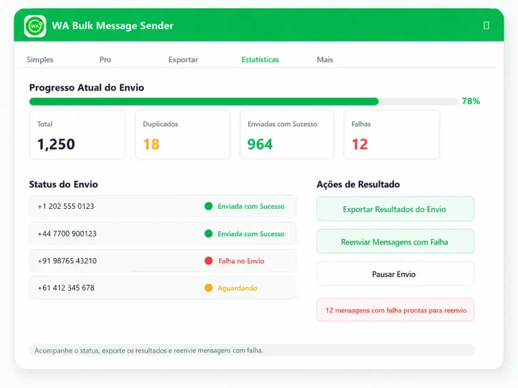518x388 pixels.
Task: Click the small rectangle icon in header
Action: point(486,25)
